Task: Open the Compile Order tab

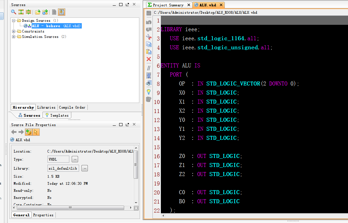Action: (72, 107)
